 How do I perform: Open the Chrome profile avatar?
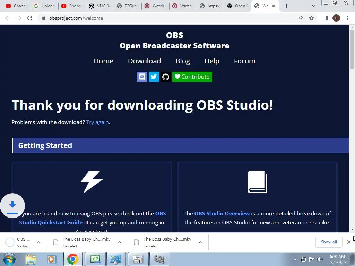[336, 18]
